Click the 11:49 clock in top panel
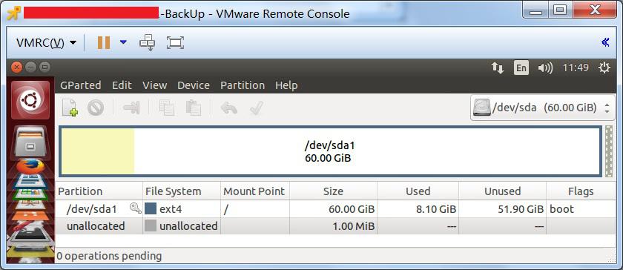Image resolution: width=623 pixels, height=270 pixels. (x=576, y=67)
